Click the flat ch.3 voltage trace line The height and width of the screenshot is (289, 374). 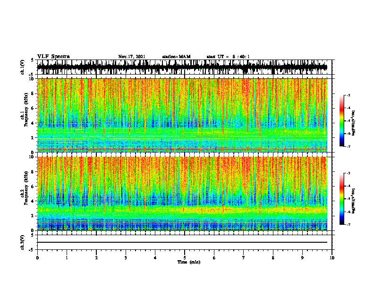[182, 242]
